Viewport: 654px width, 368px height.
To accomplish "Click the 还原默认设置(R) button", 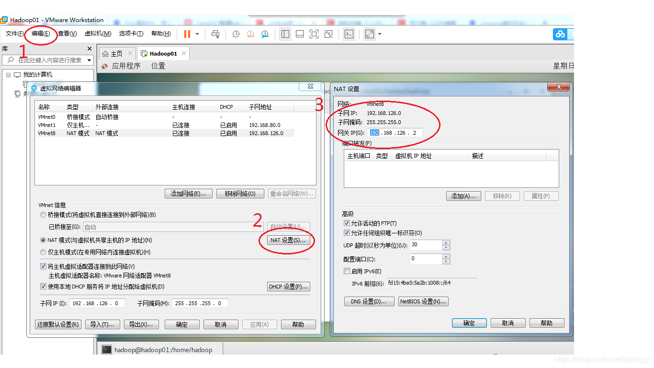I will (x=58, y=324).
